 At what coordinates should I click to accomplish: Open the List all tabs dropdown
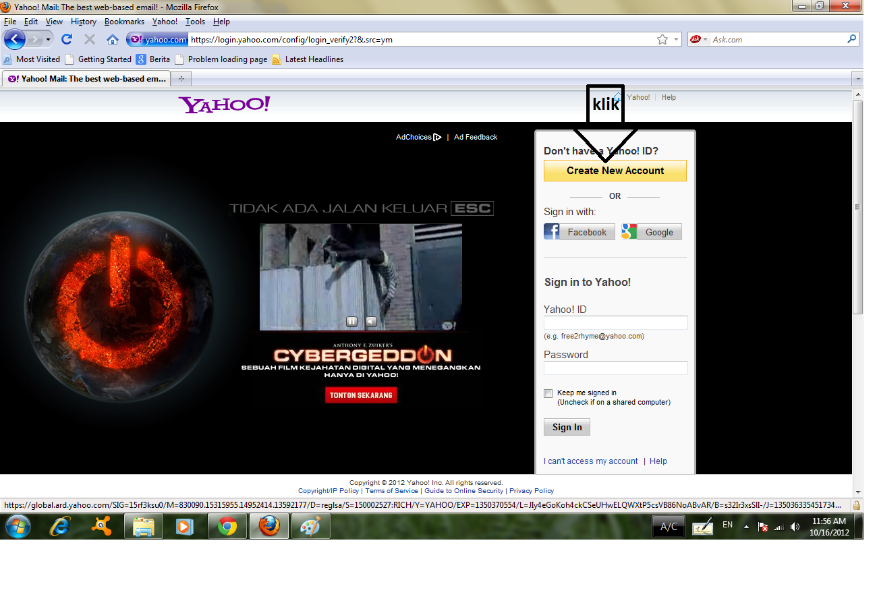click(x=857, y=79)
